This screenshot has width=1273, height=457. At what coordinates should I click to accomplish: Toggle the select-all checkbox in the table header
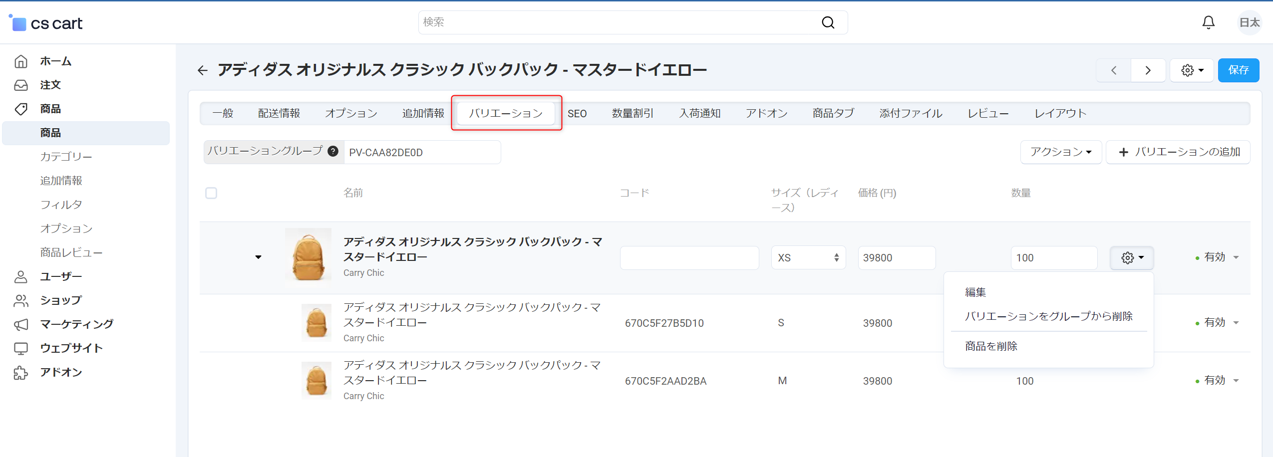pos(211,193)
